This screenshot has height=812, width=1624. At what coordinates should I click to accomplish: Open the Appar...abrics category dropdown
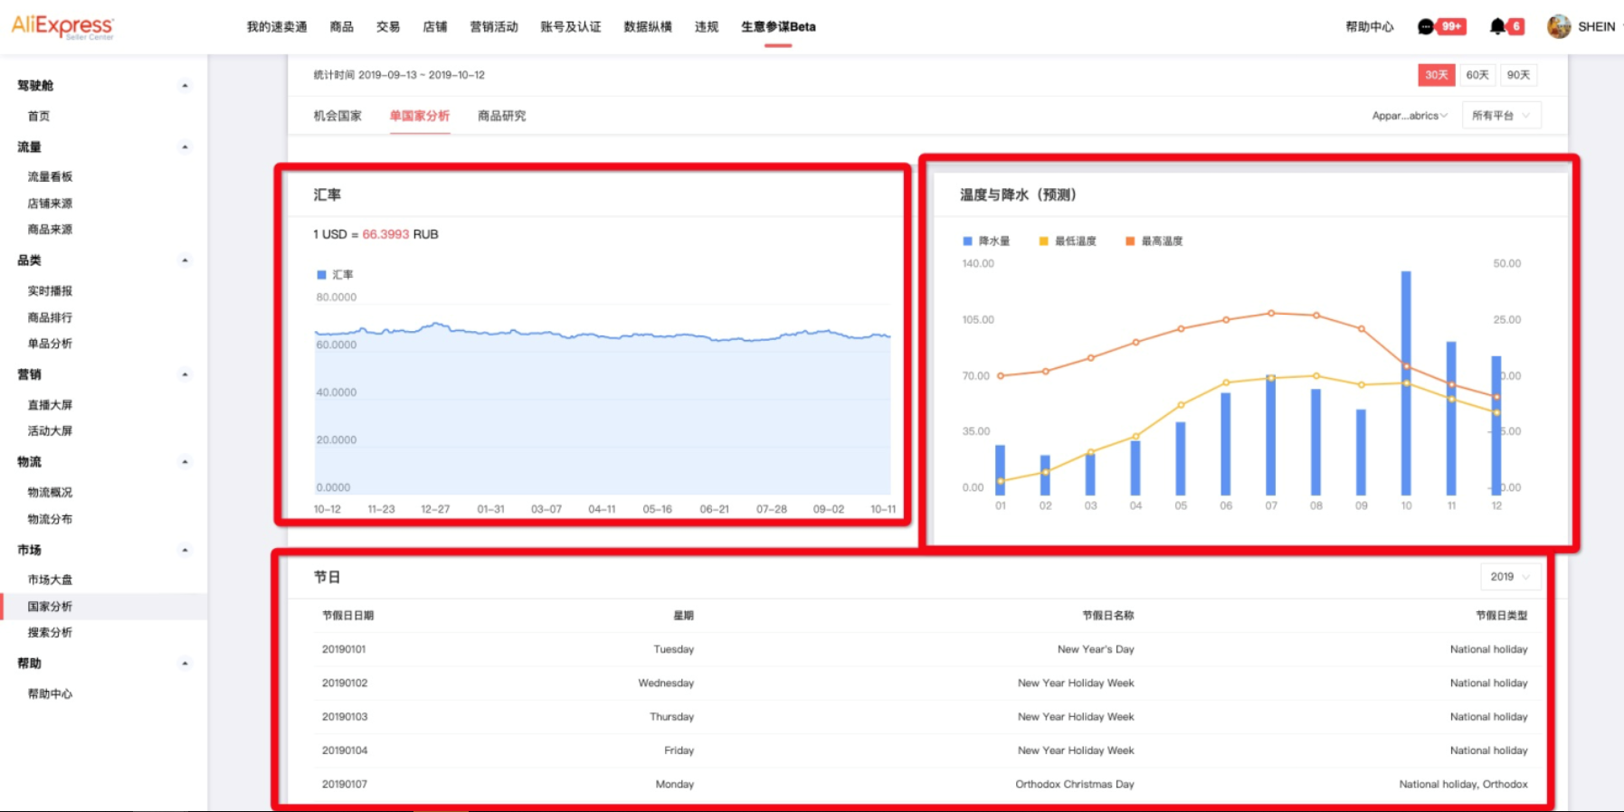pyautogui.click(x=1409, y=116)
